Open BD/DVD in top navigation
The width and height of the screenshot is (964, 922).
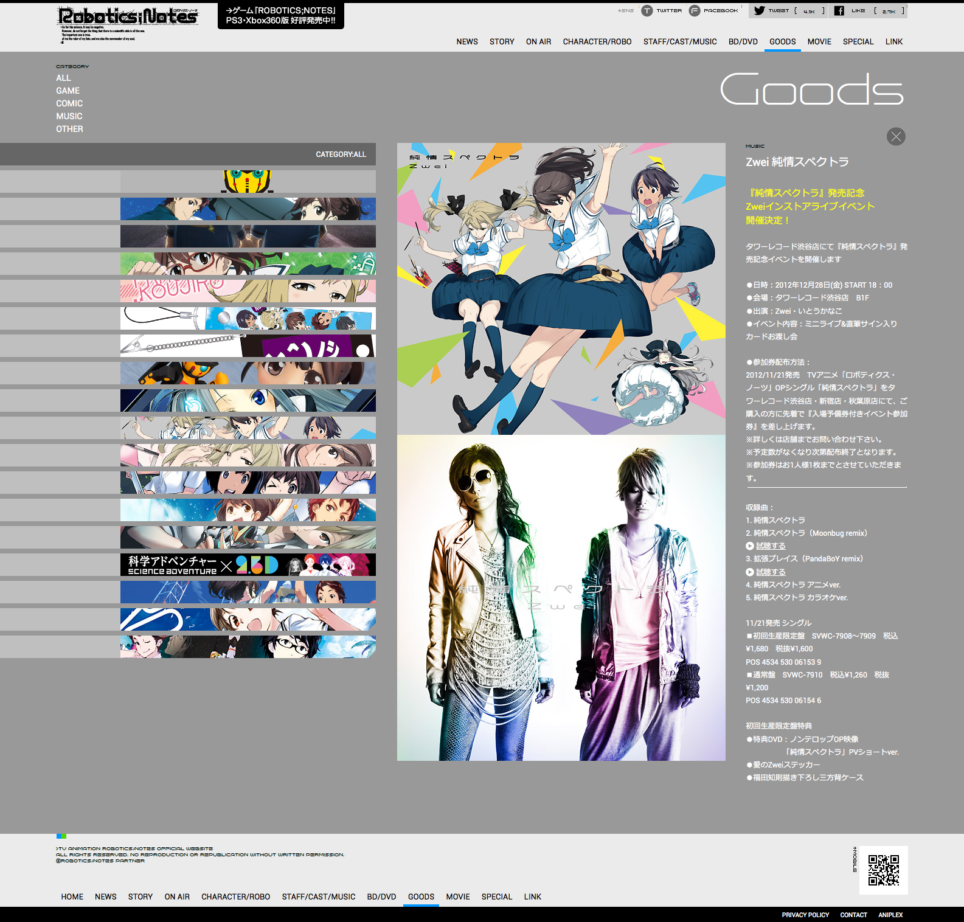(743, 42)
